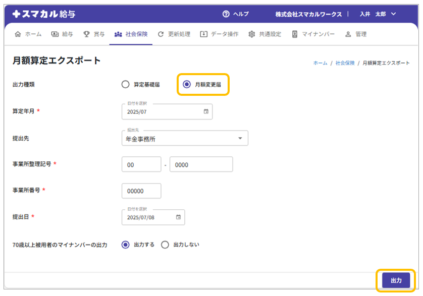Image resolution: width=423 pixels, height=296 pixels.
Task: Follow the ホーム breadcrumb link
Action: 320,63
